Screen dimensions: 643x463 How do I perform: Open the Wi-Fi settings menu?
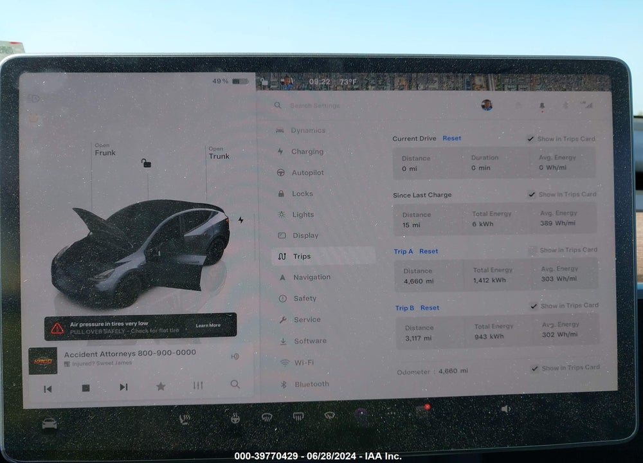point(297,363)
